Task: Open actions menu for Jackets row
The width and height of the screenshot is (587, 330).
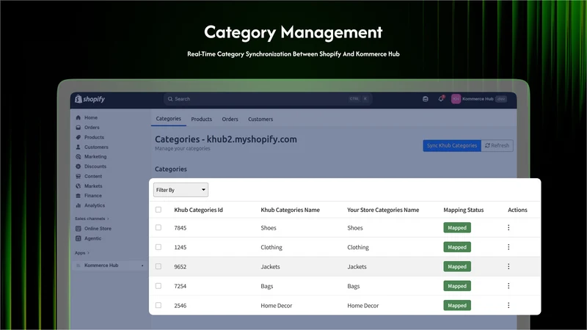Action: coord(508,266)
